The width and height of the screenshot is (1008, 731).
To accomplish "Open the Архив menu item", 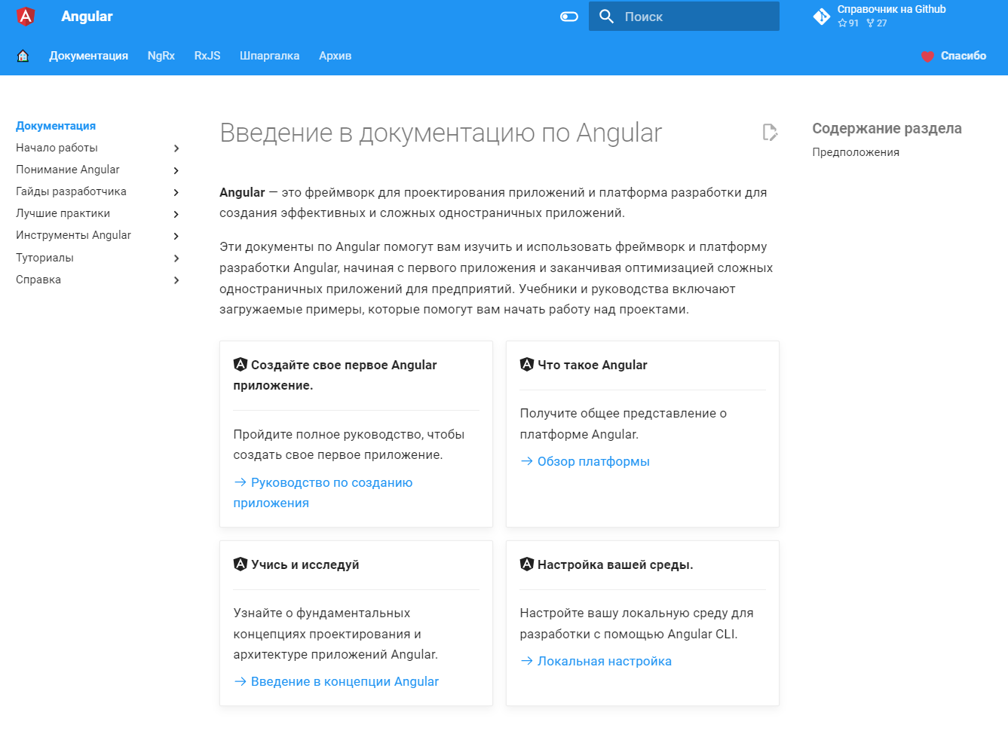I will point(335,56).
